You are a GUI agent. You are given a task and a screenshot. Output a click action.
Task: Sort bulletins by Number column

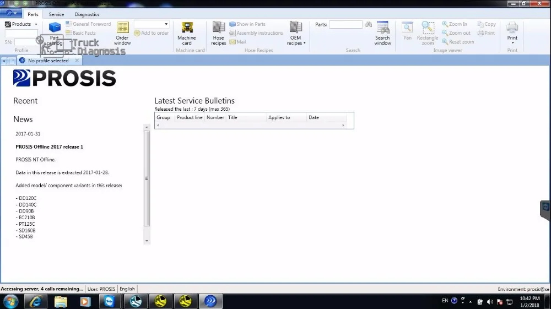(x=215, y=117)
